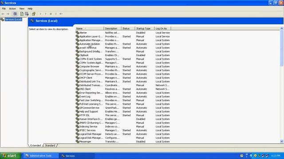Sort by the Log On As column header

[163, 28]
